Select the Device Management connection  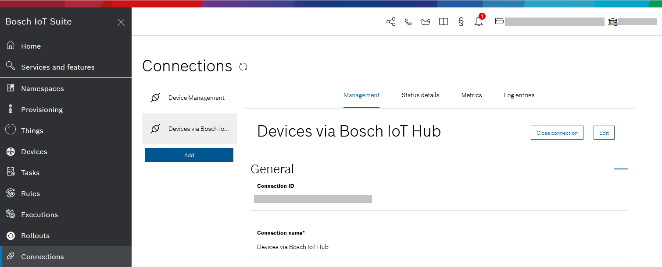click(189, 98)
